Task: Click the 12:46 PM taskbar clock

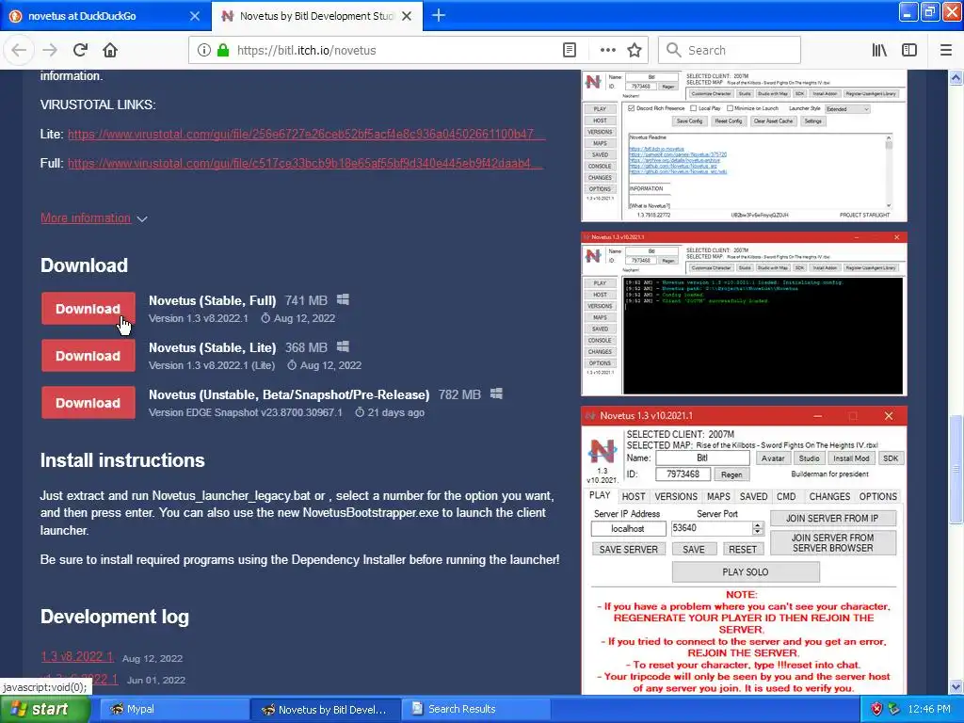Action: click(x=929, y=710)
